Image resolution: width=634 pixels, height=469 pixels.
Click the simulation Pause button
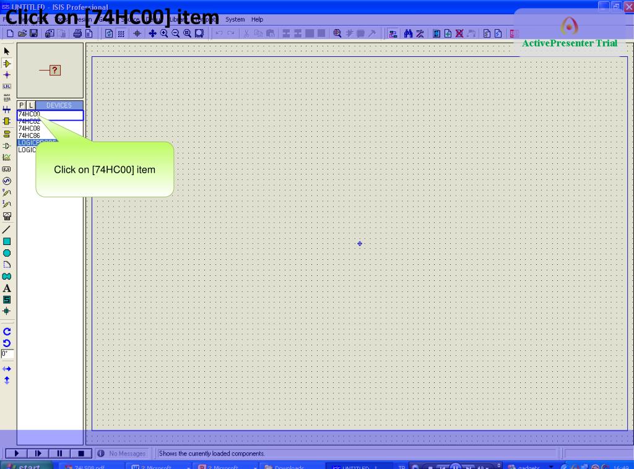pyautogui.click(x=60, y=454)
